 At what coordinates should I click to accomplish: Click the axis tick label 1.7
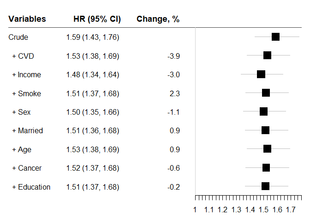pyautogui.click(x=291, y=210)
